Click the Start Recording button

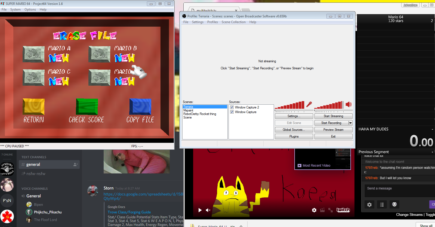click(331, 123)
